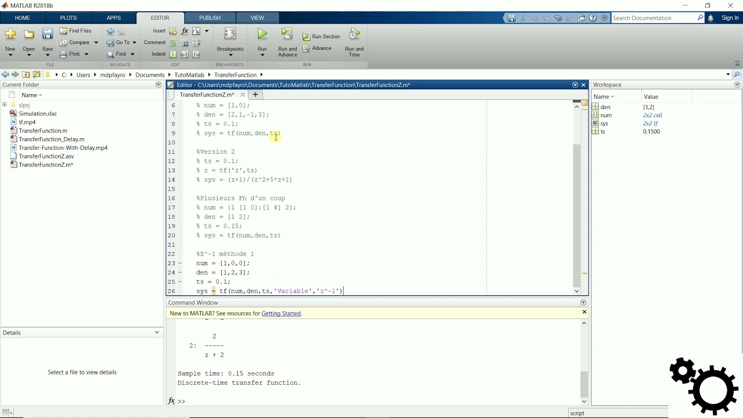This screenshot has height=418, width=743.
Task: Click Run Section
Action: (321, 37)
